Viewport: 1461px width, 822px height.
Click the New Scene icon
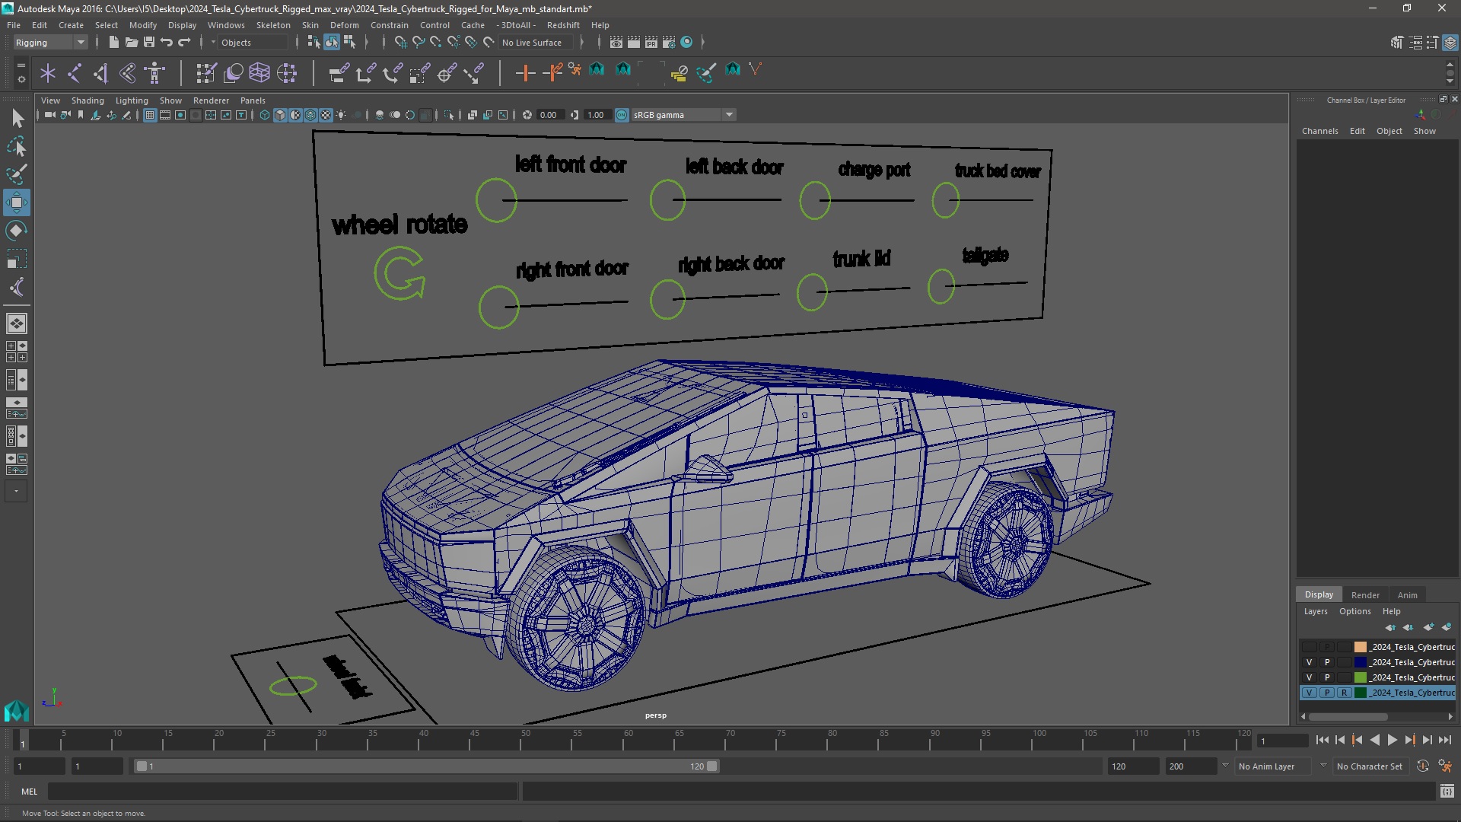point(113,43)
